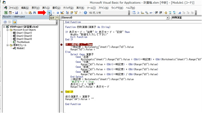202x113 pixels.
Task: Click the Complete Word icon
Action: pyautogui.click(x=151, y=13)
